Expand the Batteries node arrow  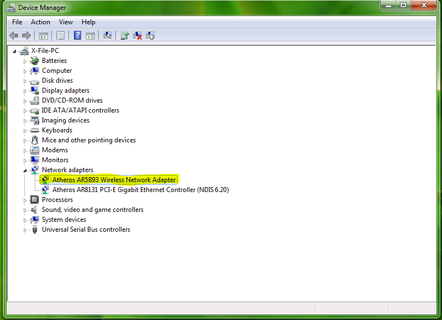25,61
